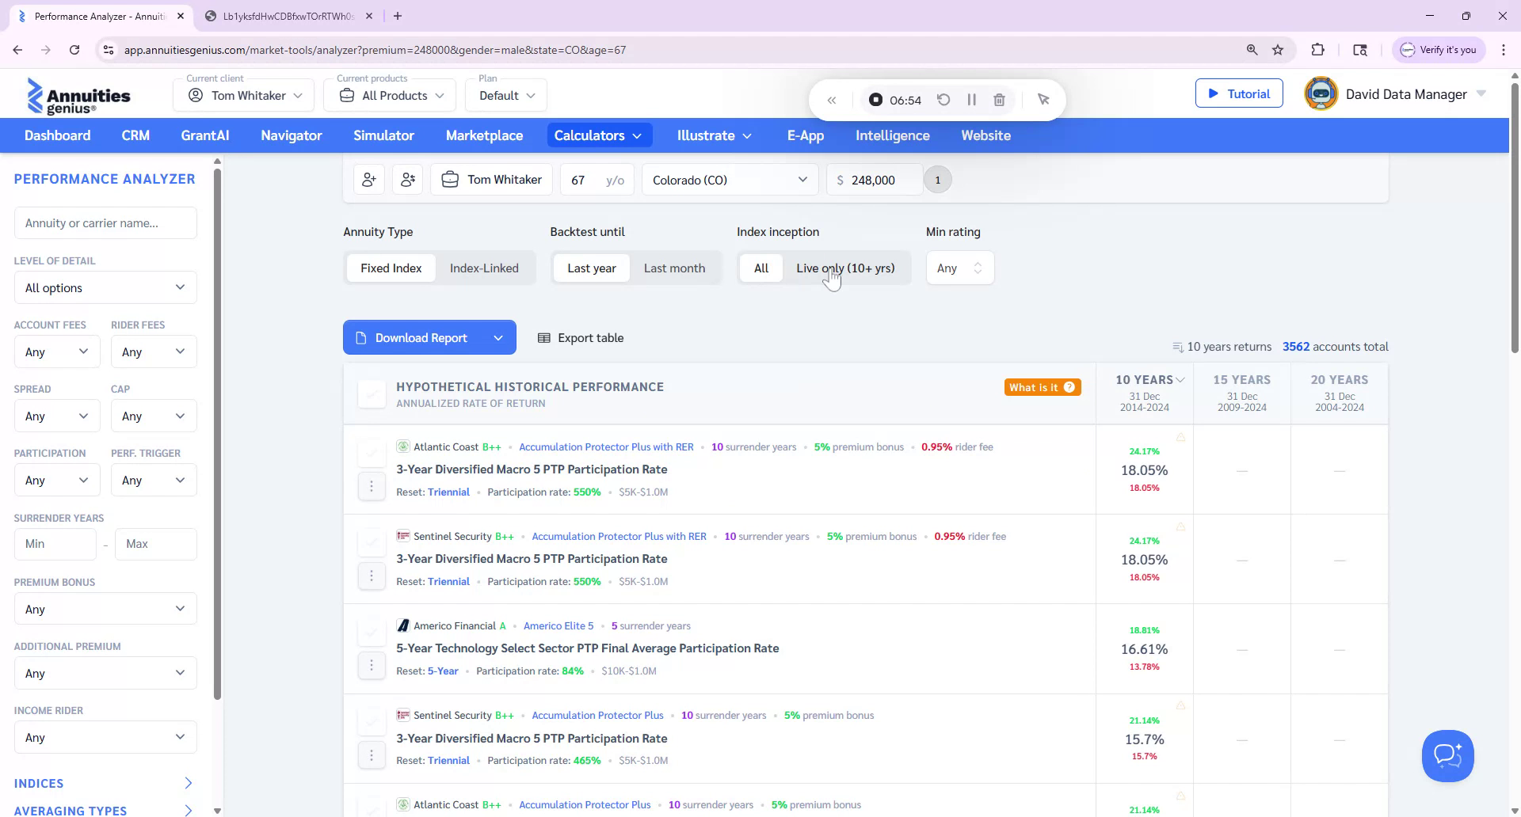Expand the Income Rider dropdown
Screen dimensions: 1521x817
105,737
